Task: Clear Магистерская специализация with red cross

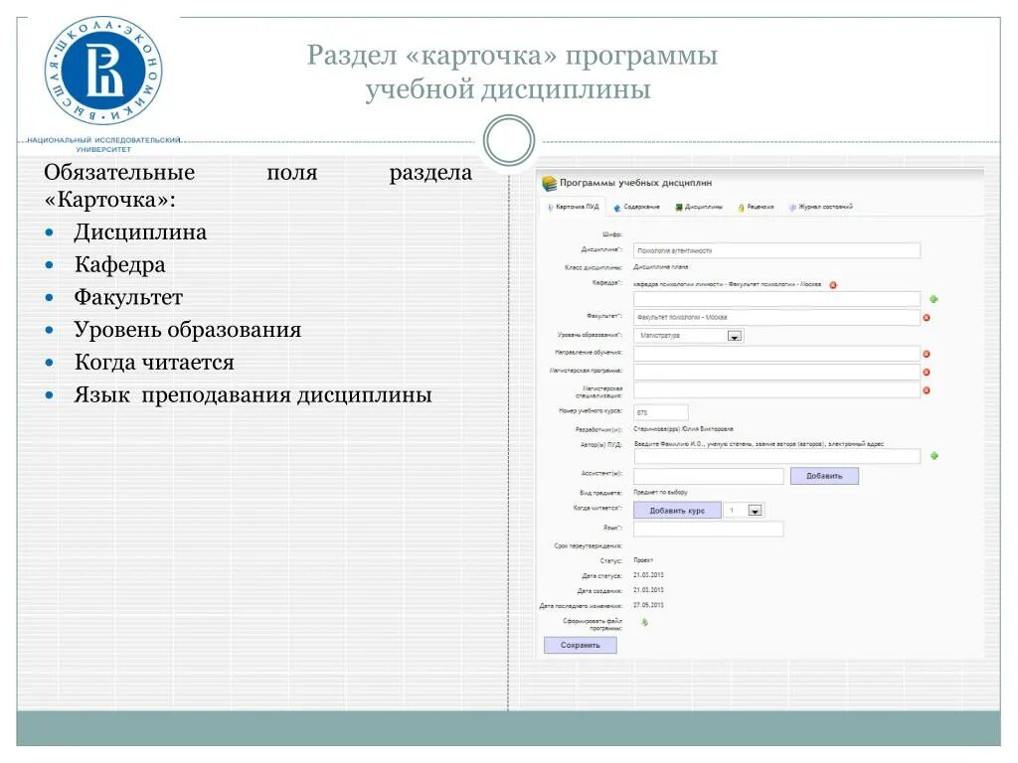Action: click(x=927, y=389)
